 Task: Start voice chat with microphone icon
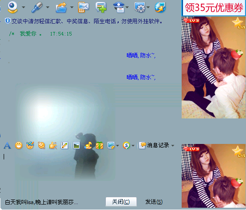[37, 7]
